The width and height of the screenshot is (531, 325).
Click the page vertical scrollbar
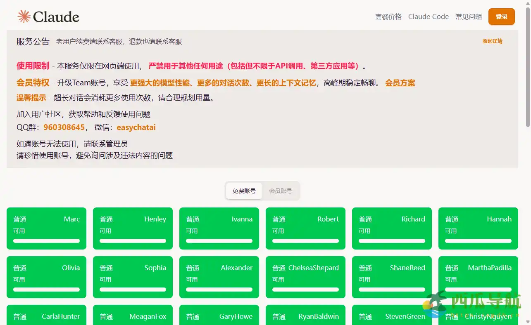[528, 66]
